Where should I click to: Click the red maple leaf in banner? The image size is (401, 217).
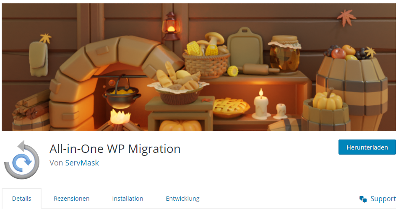(x=346, y=17)
